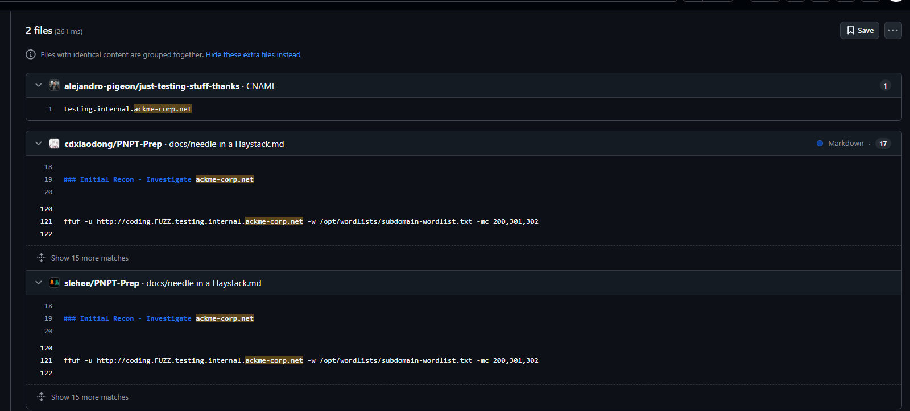The width and height of the screenshot is (910, 411).
Task: Click the 17 match count badge
Action: tap(883, 144)
